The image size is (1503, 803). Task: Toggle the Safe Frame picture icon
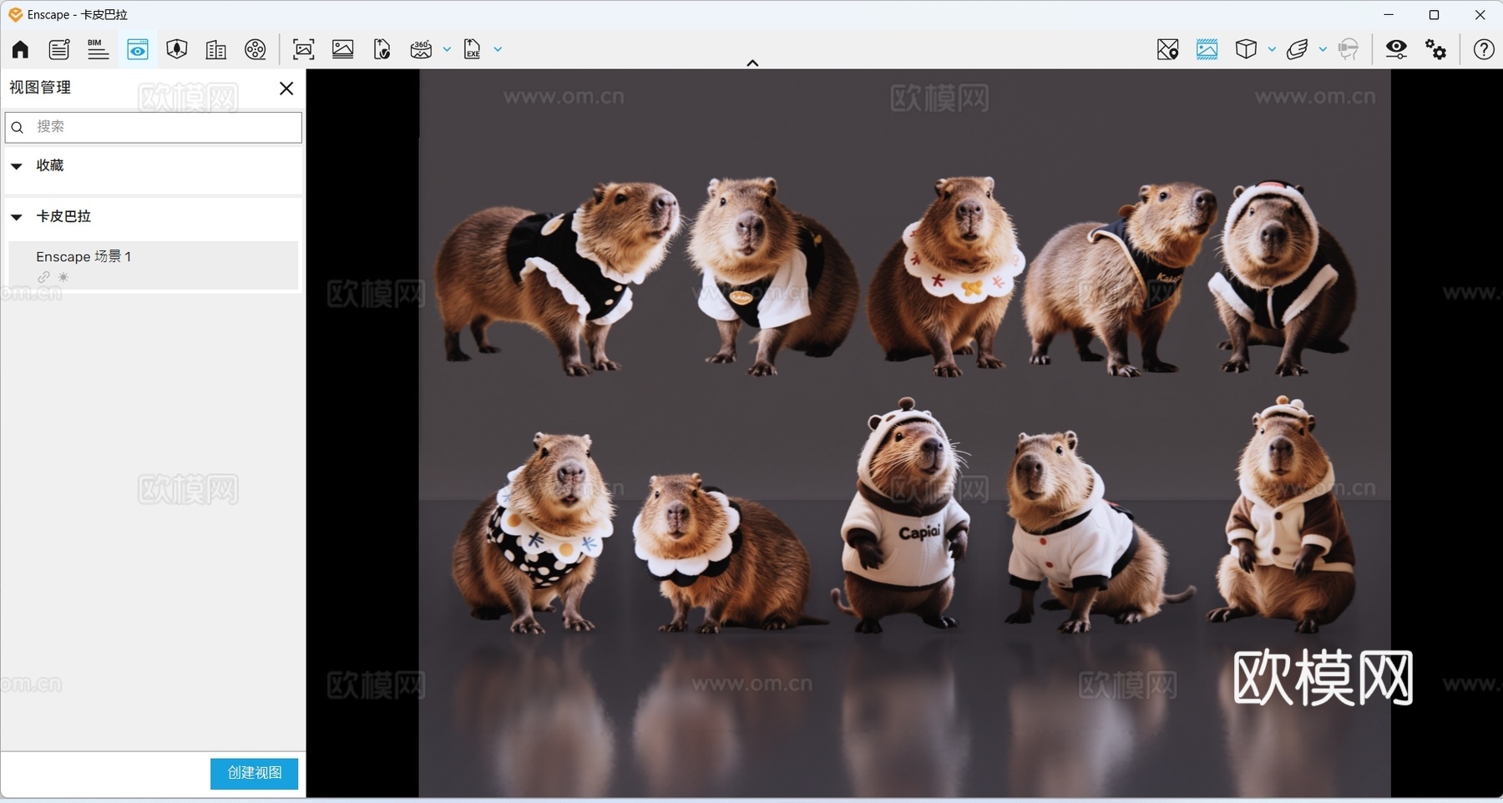point(1207,49)
